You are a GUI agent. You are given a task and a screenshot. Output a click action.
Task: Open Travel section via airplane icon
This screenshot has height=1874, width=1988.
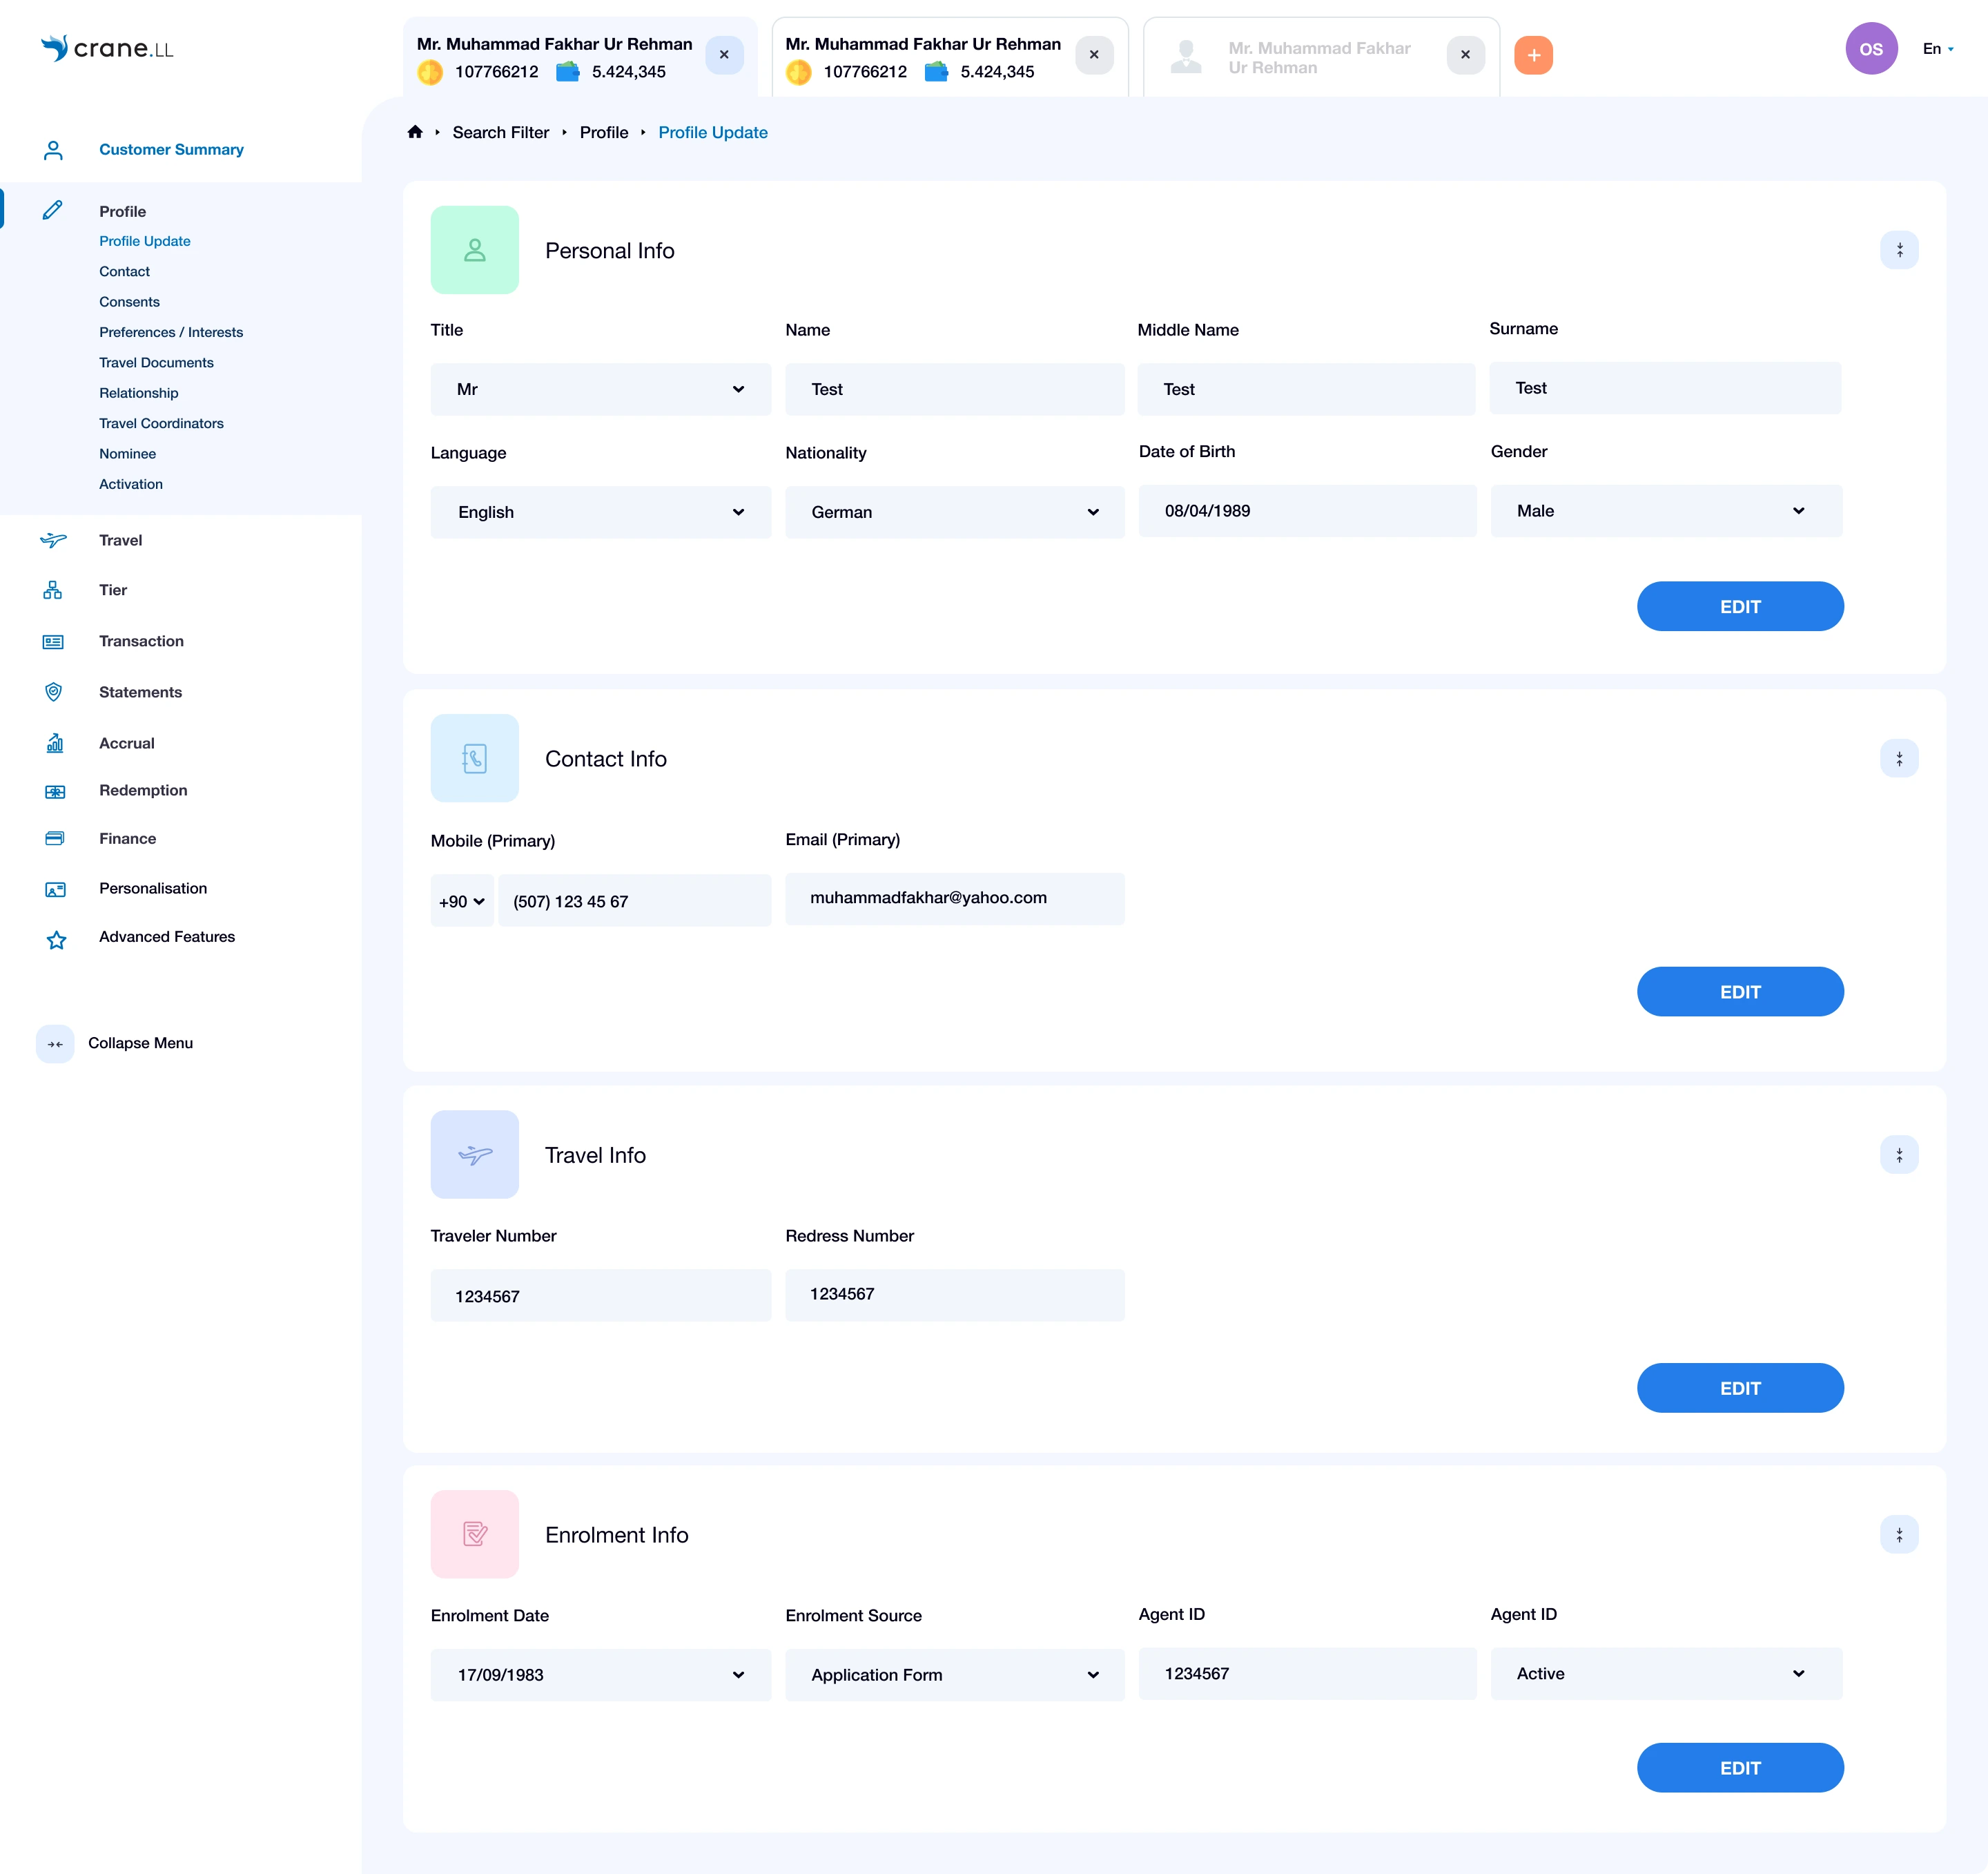point(54,540)
